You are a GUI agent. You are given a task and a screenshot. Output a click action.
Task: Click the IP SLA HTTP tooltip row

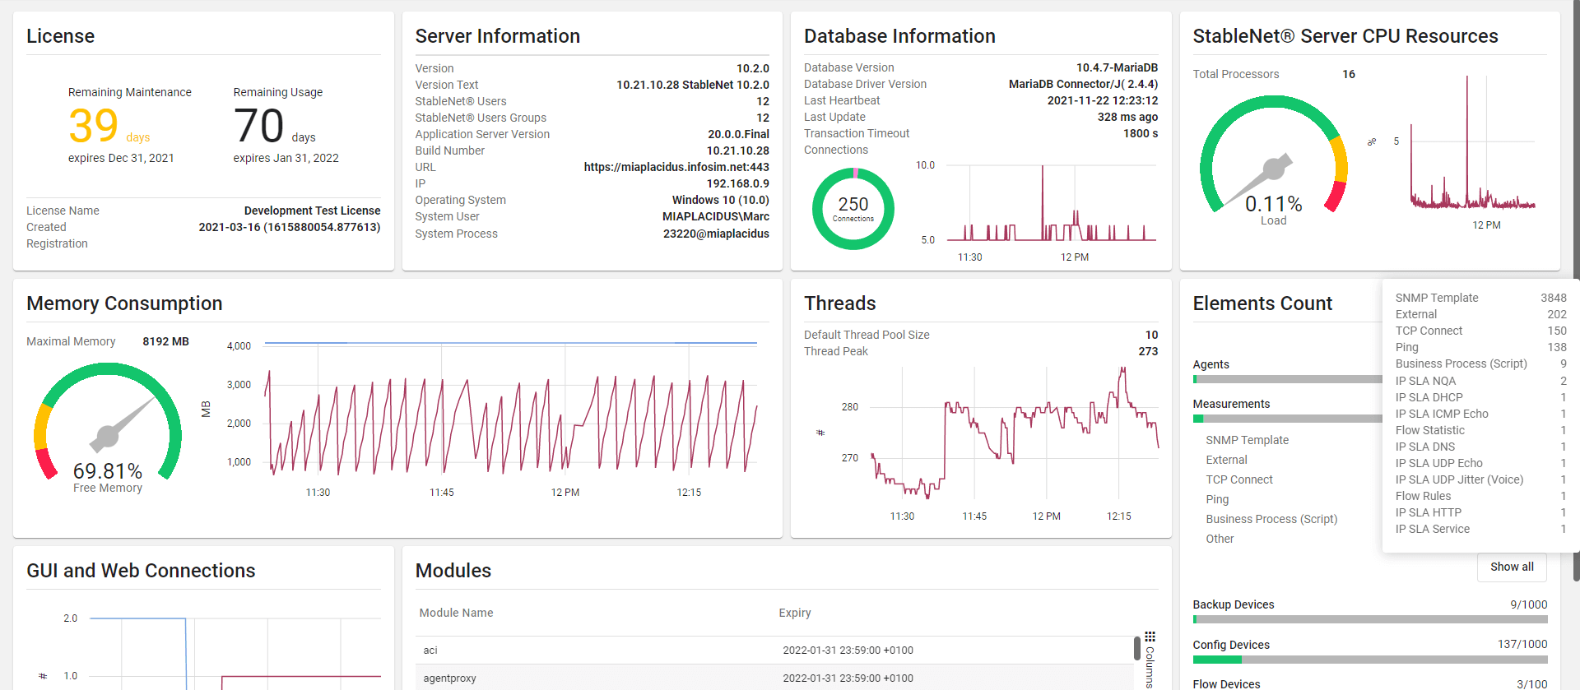(x=1481, y=512)
